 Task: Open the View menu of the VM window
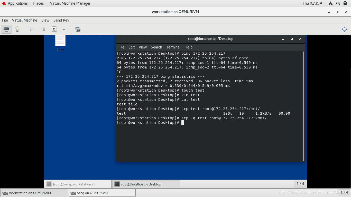coord(45,20)
